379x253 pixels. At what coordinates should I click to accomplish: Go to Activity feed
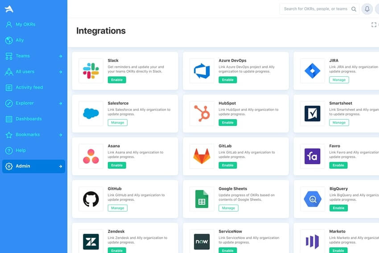29,87
